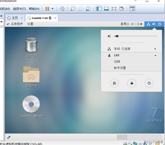The image size is (165, 145).
Task: Select the CentOS 7 64 位 tab
Action: (42, 18)
